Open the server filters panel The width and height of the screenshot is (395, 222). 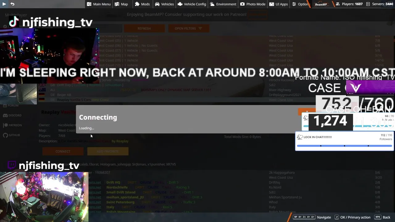189,28
